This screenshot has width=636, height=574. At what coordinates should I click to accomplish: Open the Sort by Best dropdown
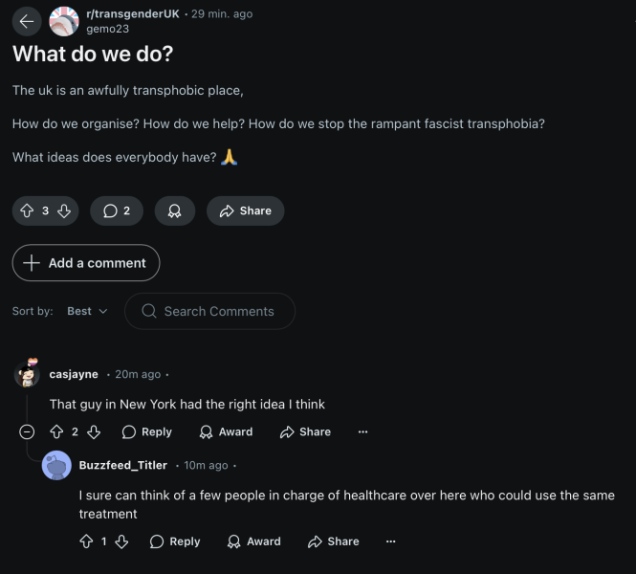87,311
